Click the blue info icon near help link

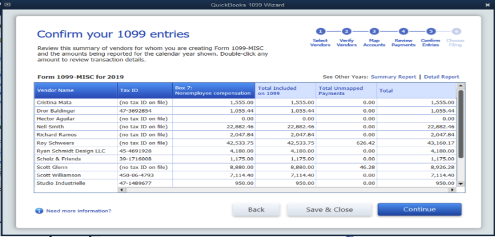click(39, 211)
